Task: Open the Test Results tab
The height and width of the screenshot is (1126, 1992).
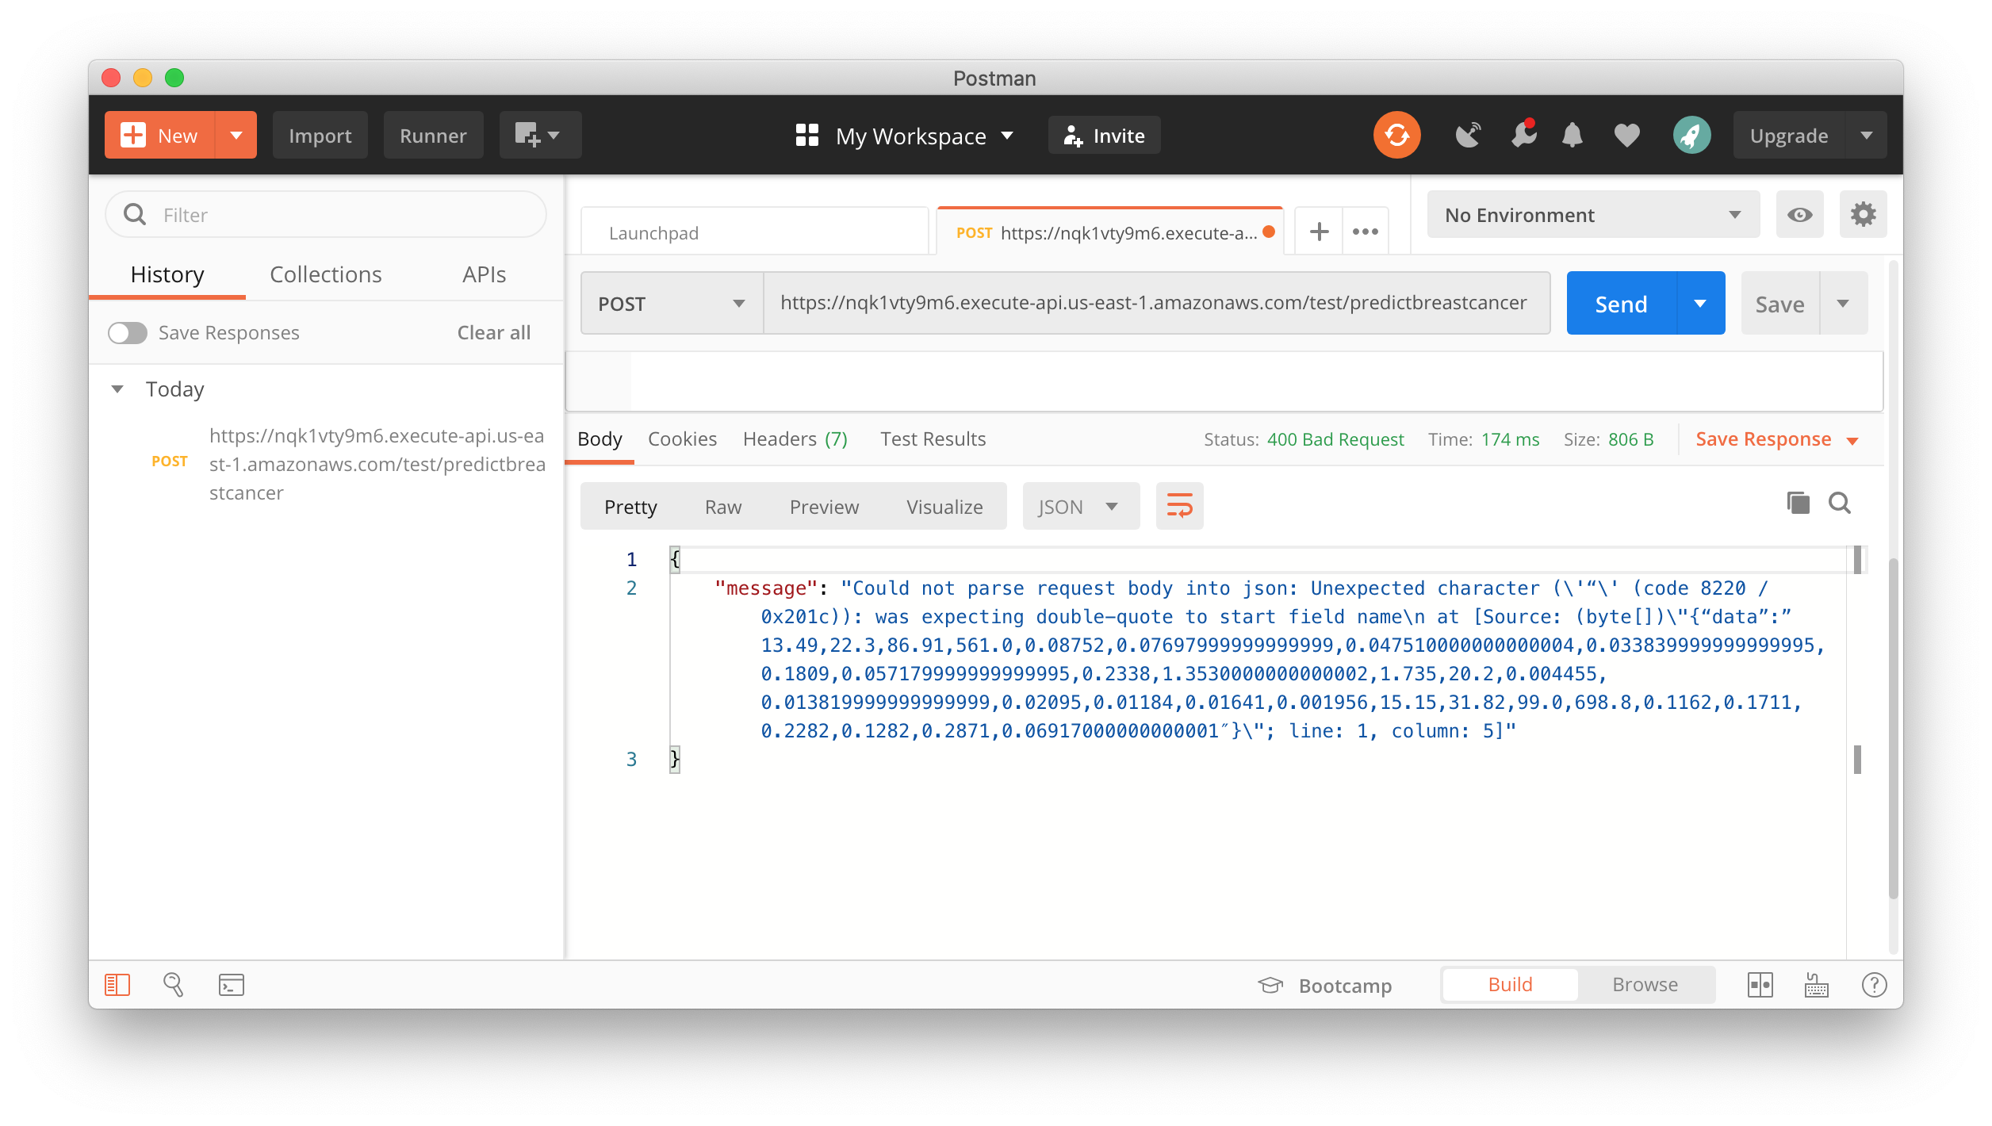Action: coord(933,439)
